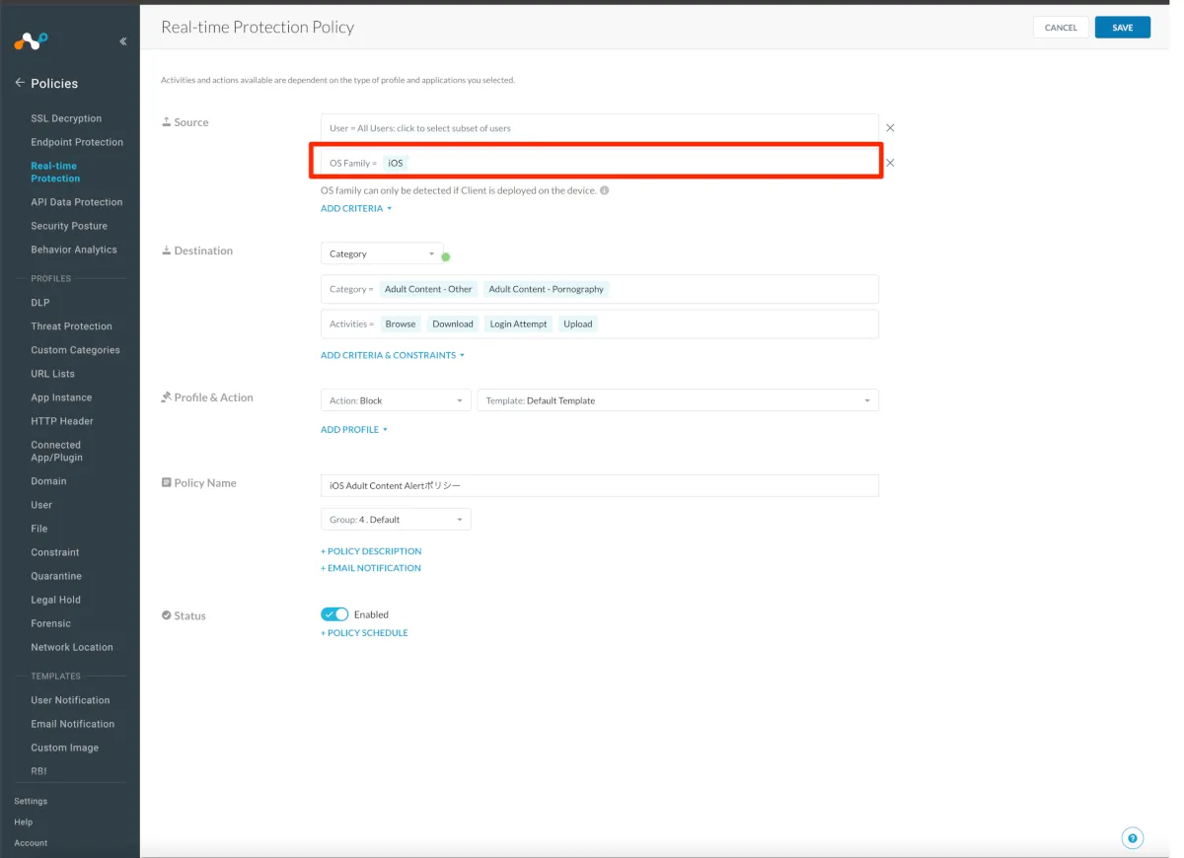Collapse the sidebar with the double-chevron icon
The image size is (1184, 858).
point(122,41)
